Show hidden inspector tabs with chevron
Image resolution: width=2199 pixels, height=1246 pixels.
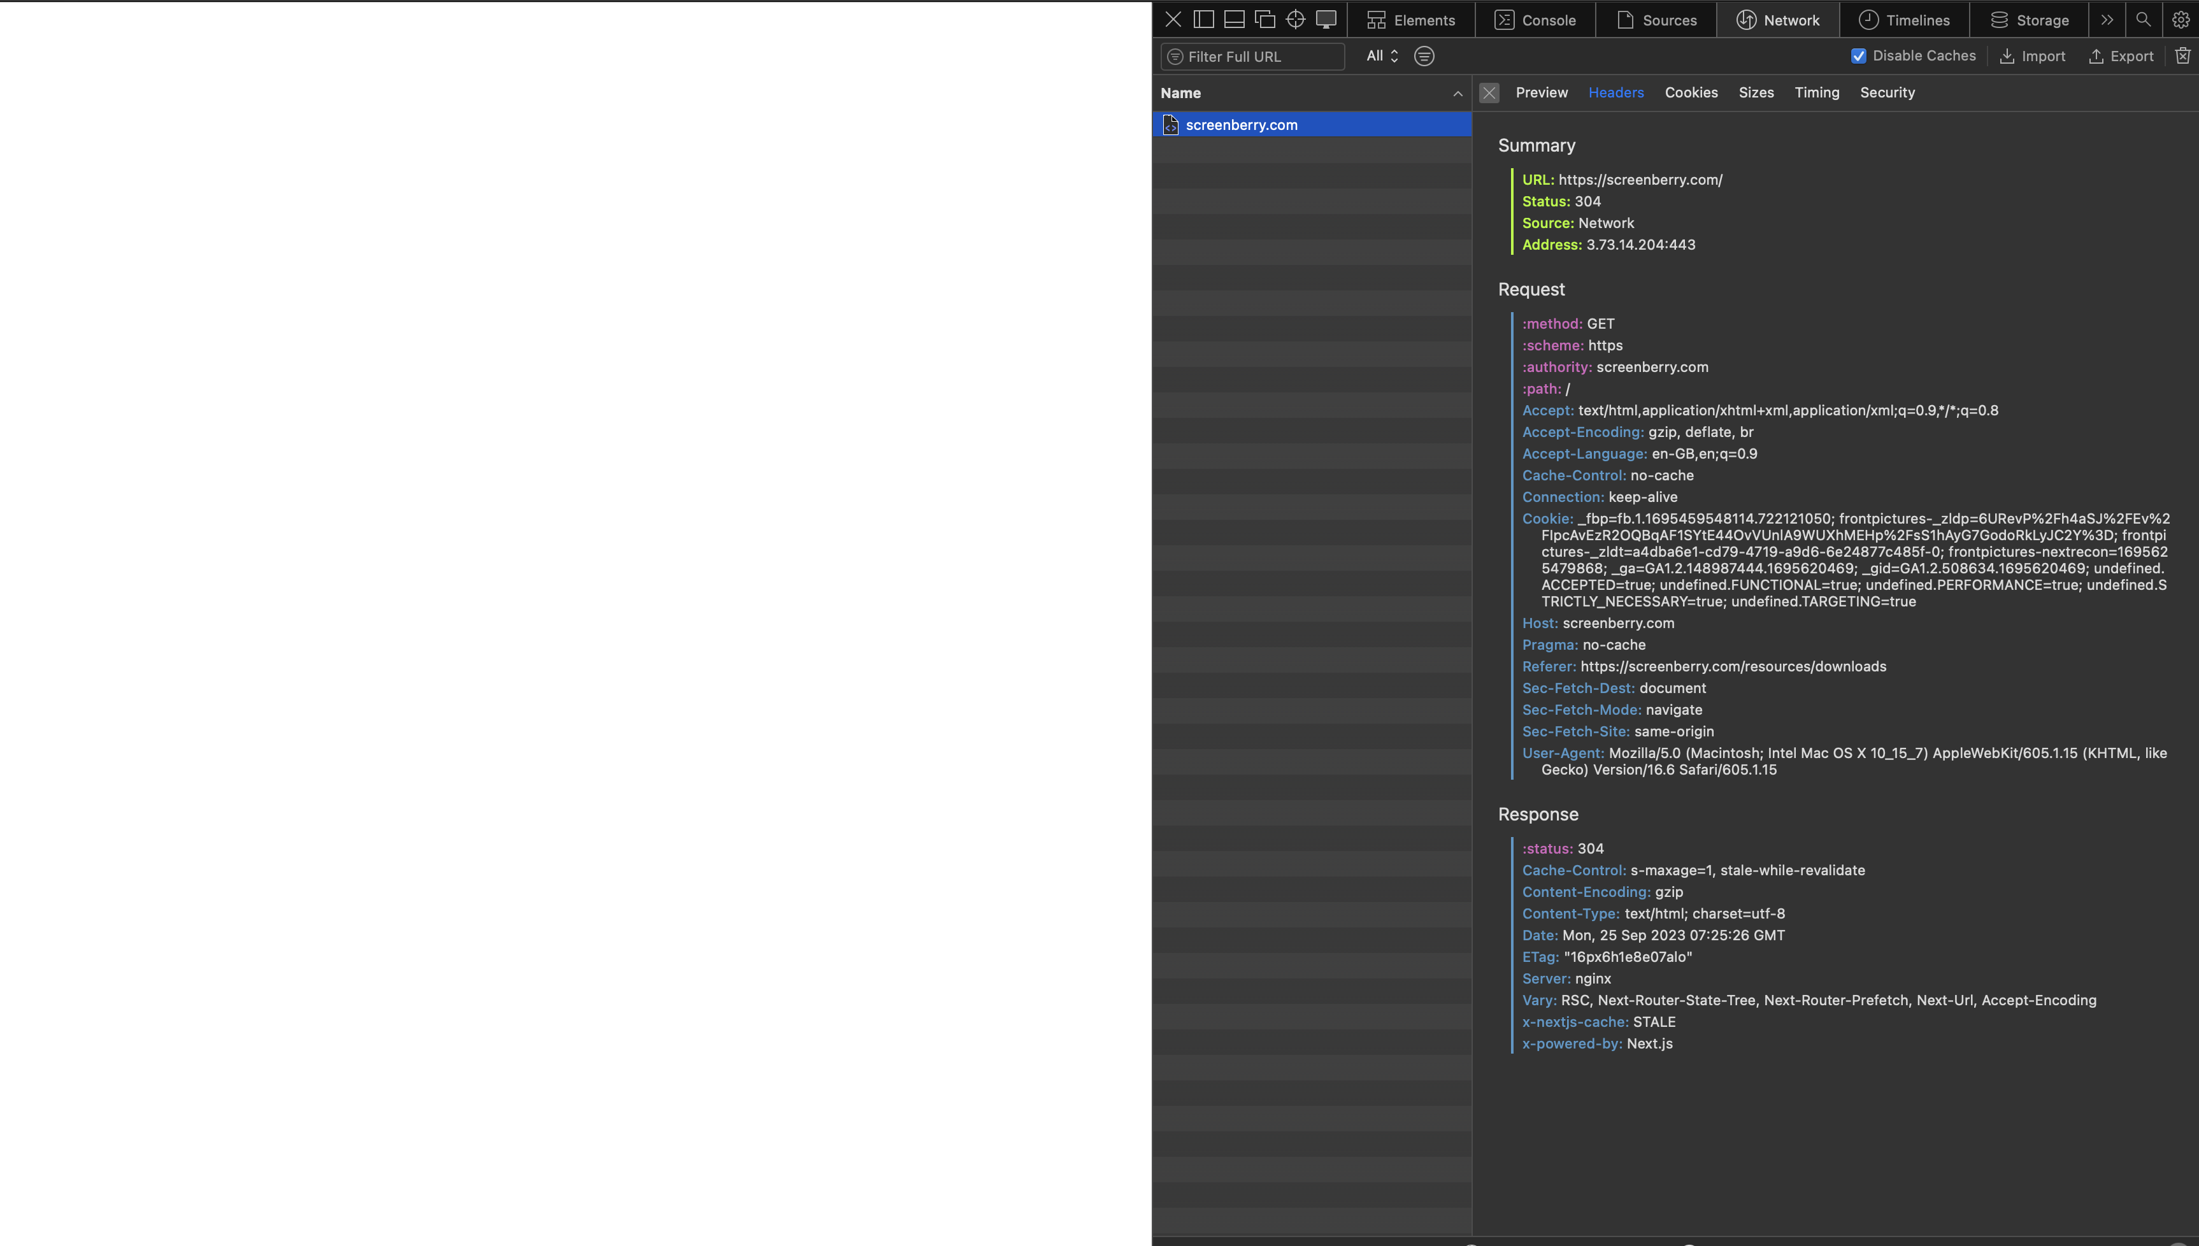pos(2107,19)
